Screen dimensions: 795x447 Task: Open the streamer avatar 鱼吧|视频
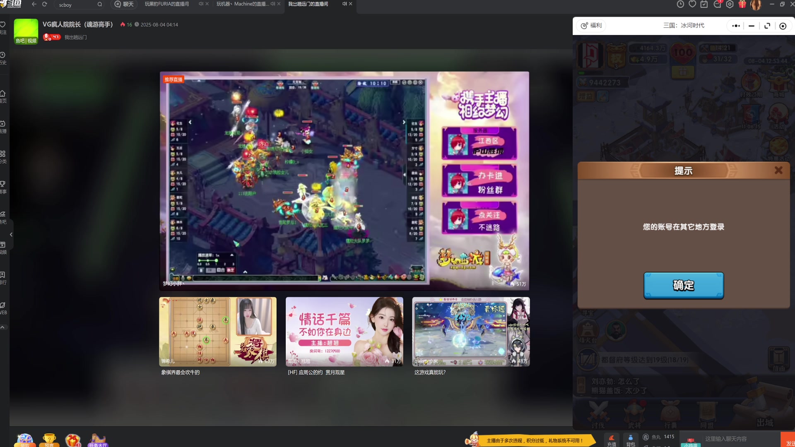tap(26, 31)
